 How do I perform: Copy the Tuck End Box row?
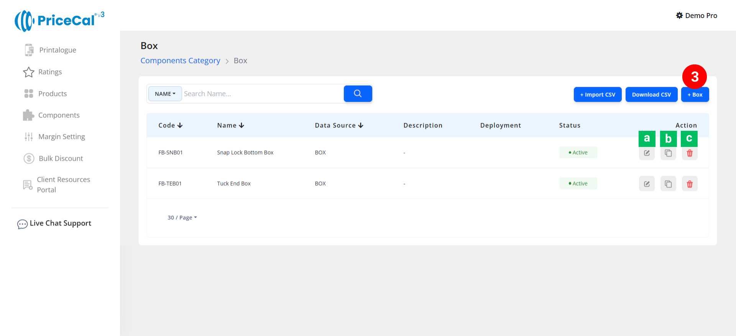668,184
